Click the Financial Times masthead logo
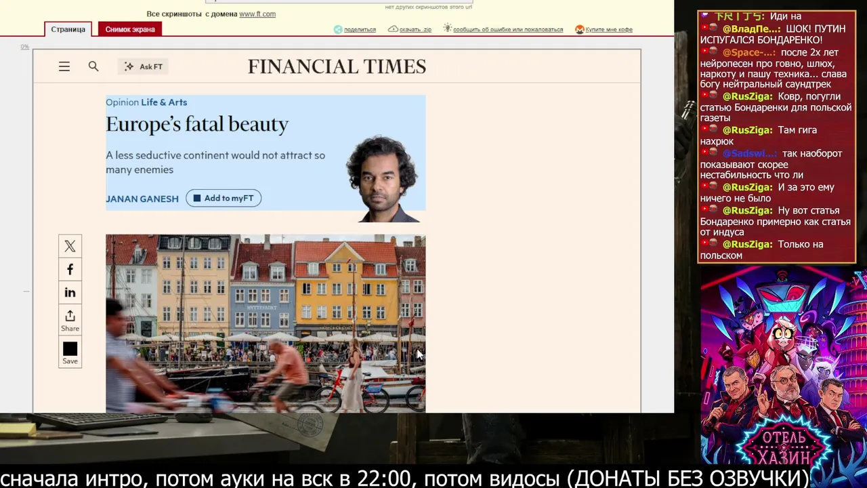 pyautogui.click(x=337, y=66)
